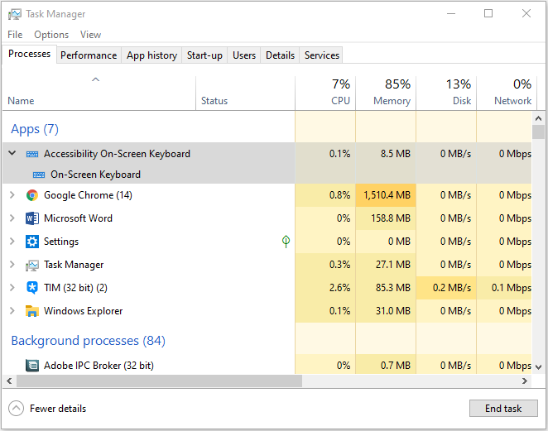Open the Options menu
Screen dimensions: 548x431
click(x=51, y=35)
